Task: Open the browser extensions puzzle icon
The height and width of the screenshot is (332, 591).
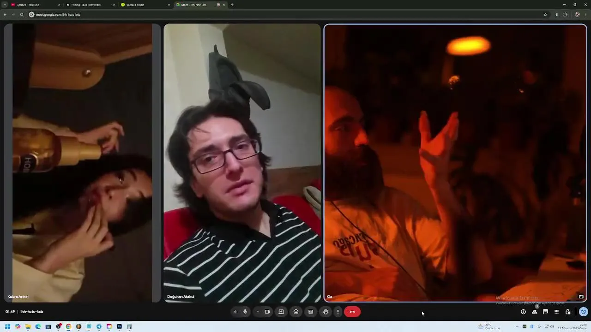Action: tap(565, 14)
